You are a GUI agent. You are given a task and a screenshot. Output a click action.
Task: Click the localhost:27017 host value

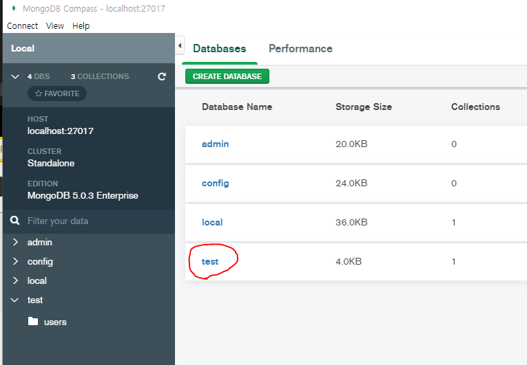(x=61, y=131)
